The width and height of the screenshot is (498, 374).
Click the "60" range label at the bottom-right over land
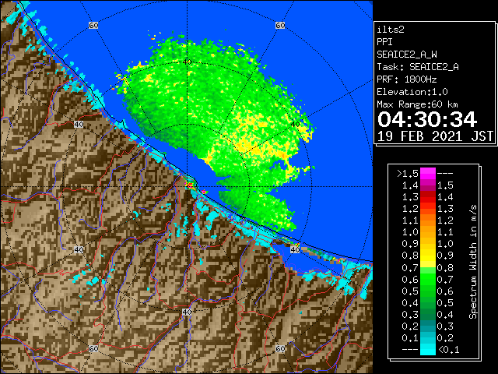(x=280, y=348)
